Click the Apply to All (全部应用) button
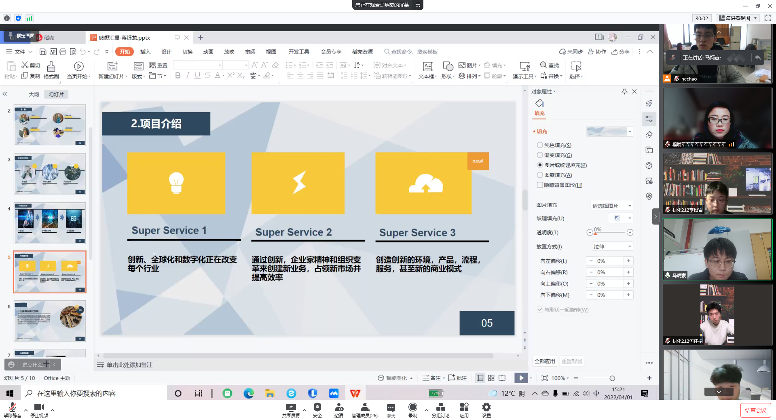776x420 pixels. 545,361
